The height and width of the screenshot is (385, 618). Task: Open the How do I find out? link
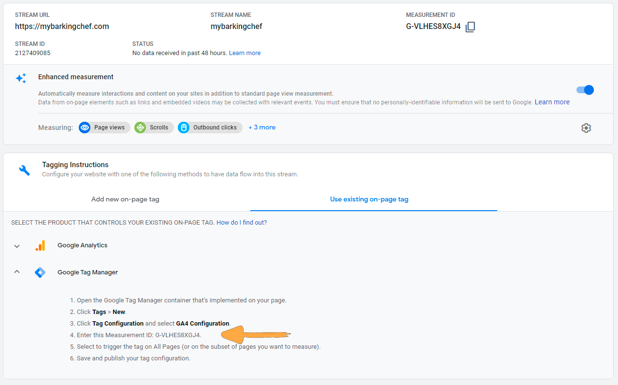coord(242,223)
